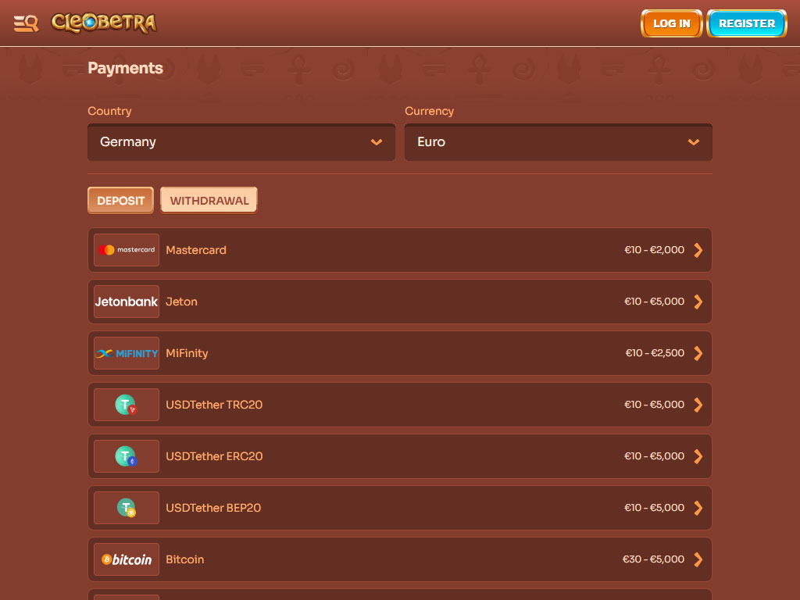This screenshot has height=600, width=800.
Task: Open the Currency dropdown showing Euro
Action: tap(558, 142)
